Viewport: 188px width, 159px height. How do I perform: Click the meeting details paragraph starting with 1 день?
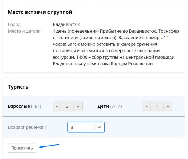click(x=116, y=47)
